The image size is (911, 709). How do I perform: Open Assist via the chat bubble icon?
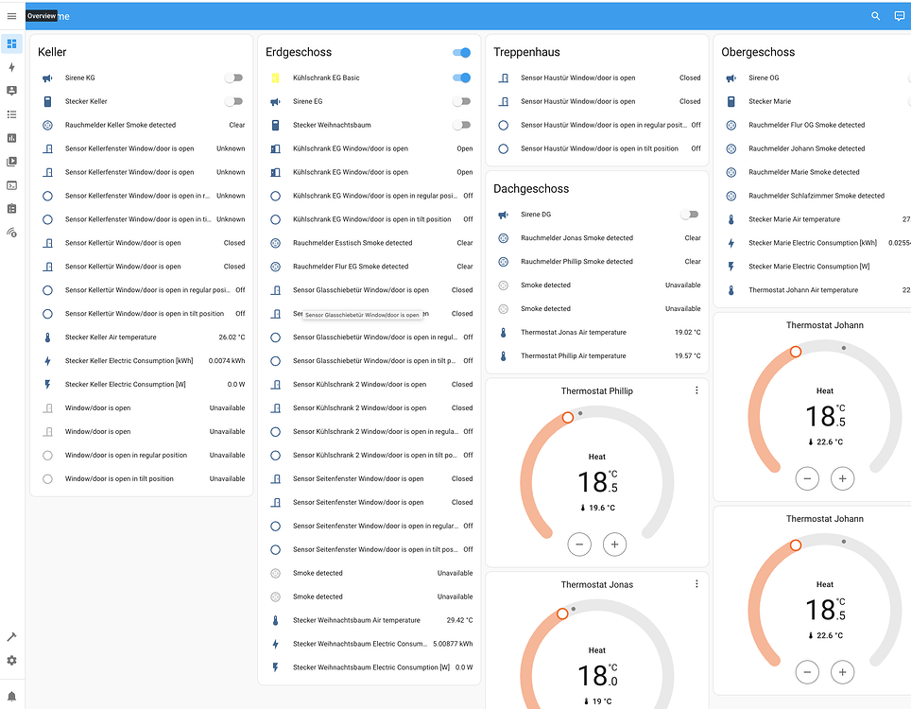(899, 16)
